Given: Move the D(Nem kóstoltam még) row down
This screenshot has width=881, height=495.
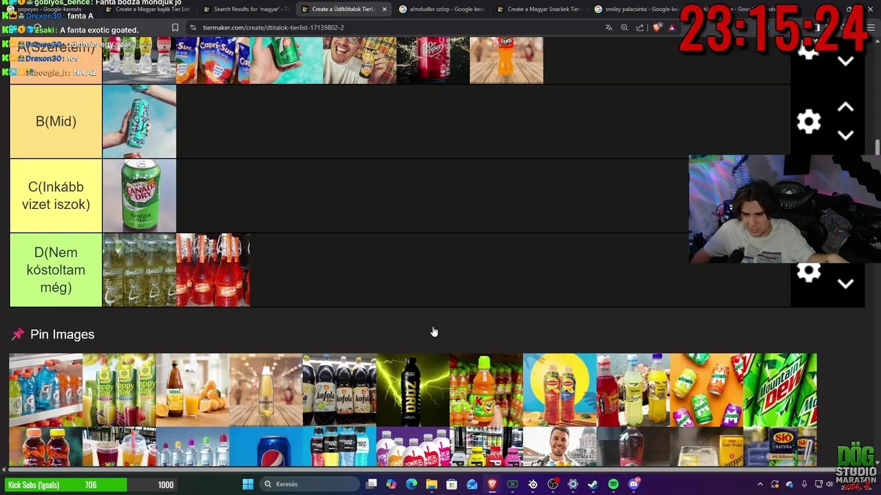Looking at the screenshot, I should (845, 283).
